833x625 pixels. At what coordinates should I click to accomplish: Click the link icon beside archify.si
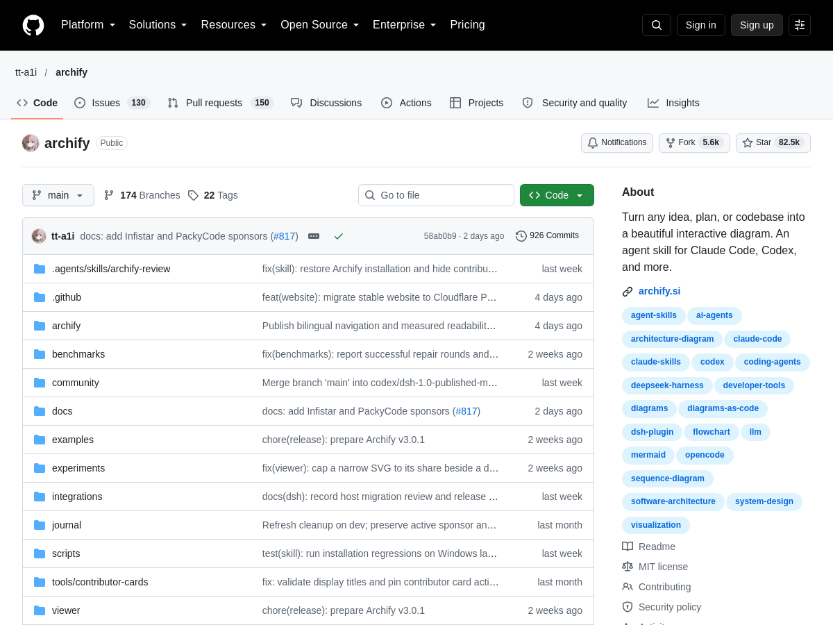pos(628,292)
